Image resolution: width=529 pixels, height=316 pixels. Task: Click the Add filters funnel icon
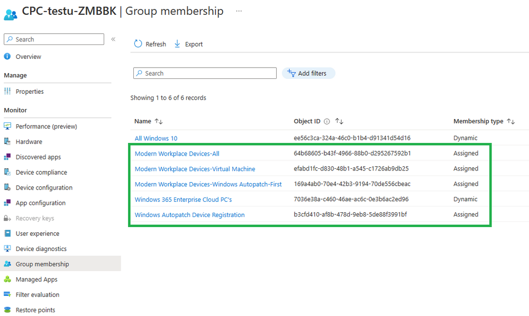click(291, 73)
